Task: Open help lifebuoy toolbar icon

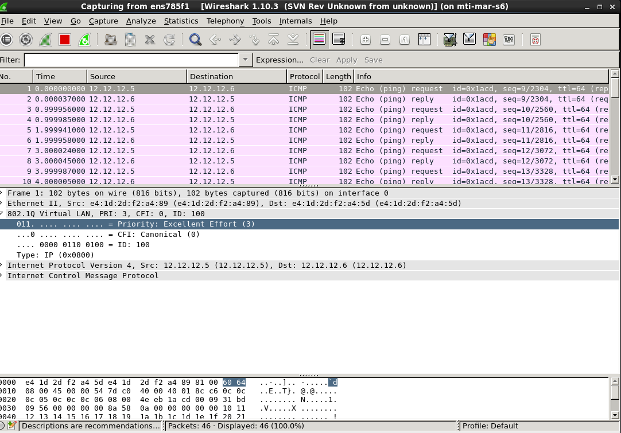Action: [535, 40]
